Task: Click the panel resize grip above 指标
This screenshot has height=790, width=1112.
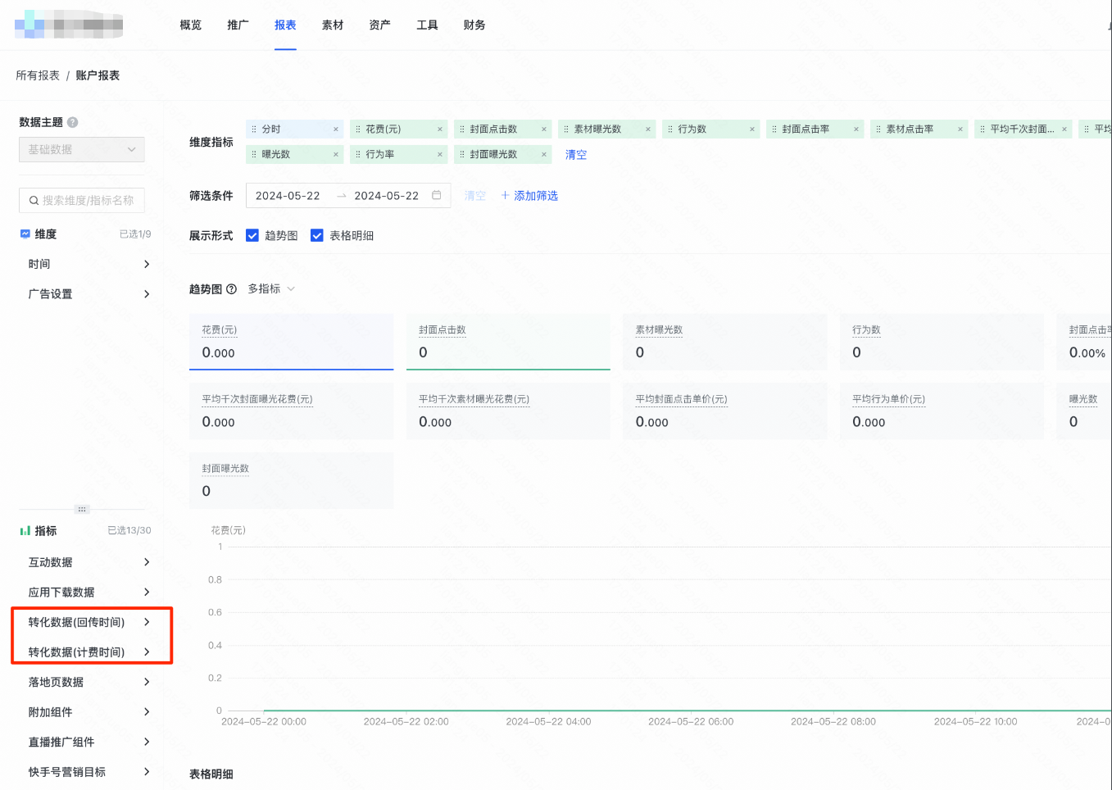Action: coord(82,509)
